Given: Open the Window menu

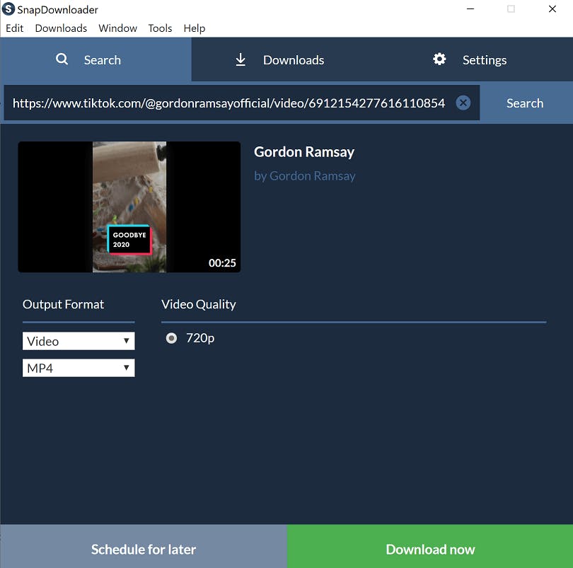Looking at the screenshot, I should pos(117,28).
